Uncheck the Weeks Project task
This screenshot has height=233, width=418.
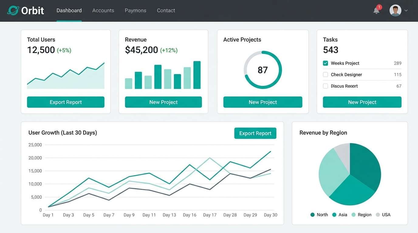pyautogui.click(x=325, y=63)
